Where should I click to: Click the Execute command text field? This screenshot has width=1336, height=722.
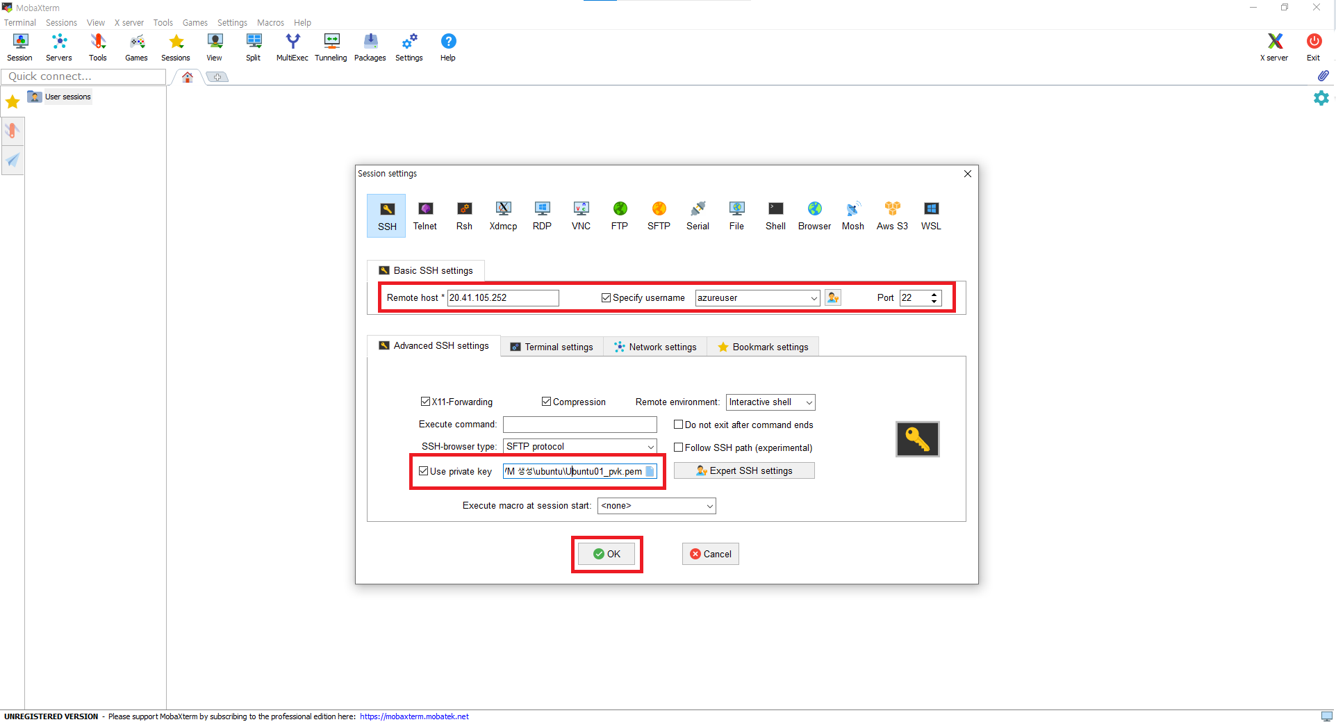pyautogui.click(x=580, y=425)
